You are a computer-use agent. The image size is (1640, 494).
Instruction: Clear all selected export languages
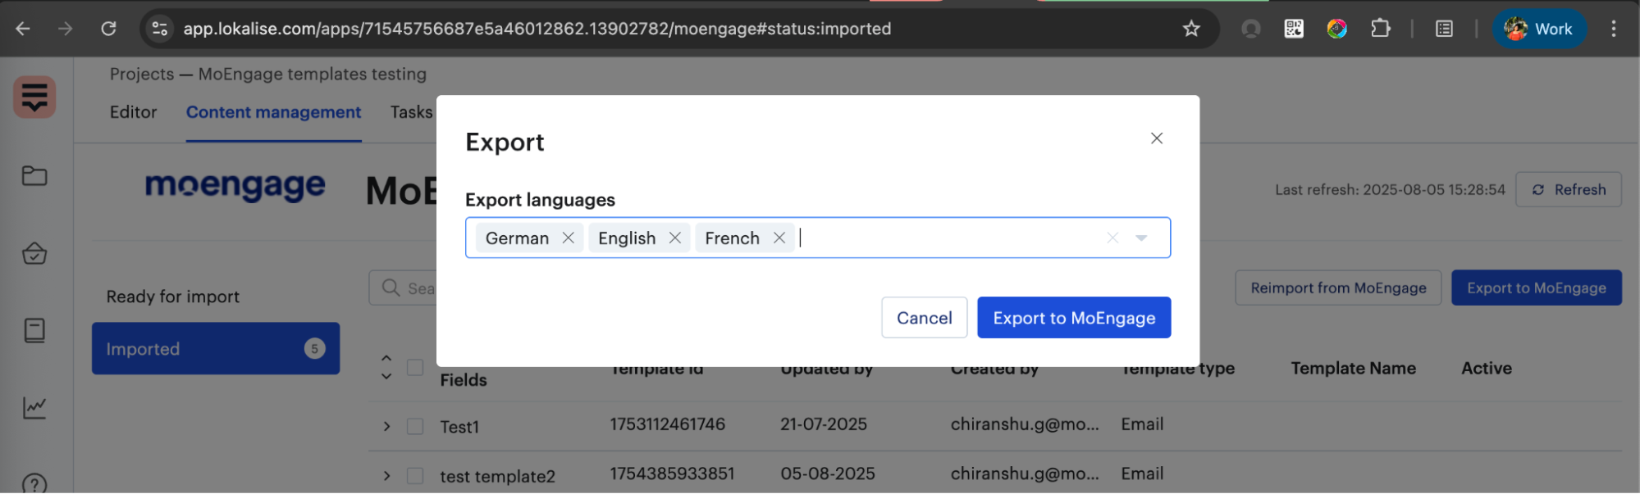point(1112,238)
